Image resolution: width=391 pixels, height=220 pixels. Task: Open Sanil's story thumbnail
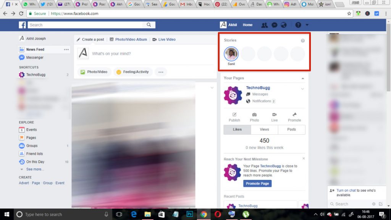click(x=231, y=54)
